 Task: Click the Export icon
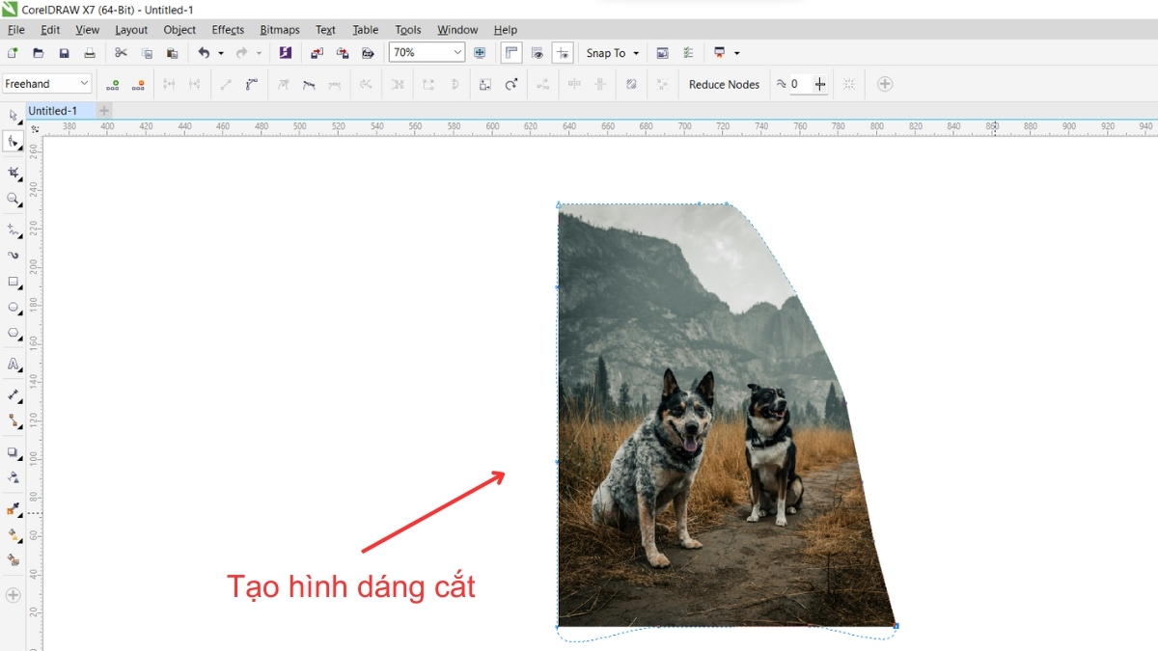click(343, 53)
